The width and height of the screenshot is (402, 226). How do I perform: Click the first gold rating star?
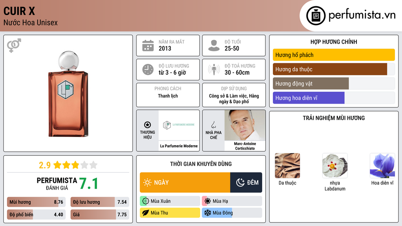coord(57,165)
